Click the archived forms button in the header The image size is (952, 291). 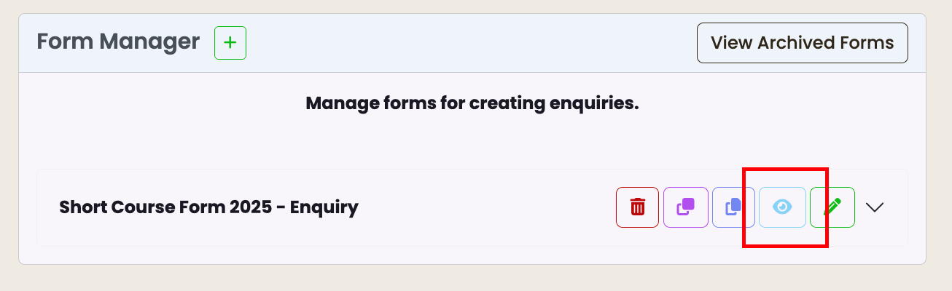[x=803, y=43]
